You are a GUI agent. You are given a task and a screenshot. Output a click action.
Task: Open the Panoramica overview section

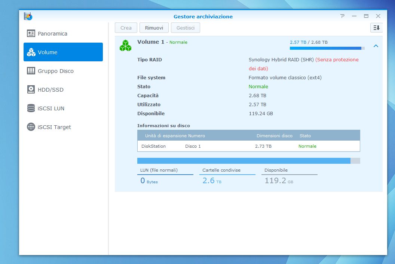(x=63, y=34)
